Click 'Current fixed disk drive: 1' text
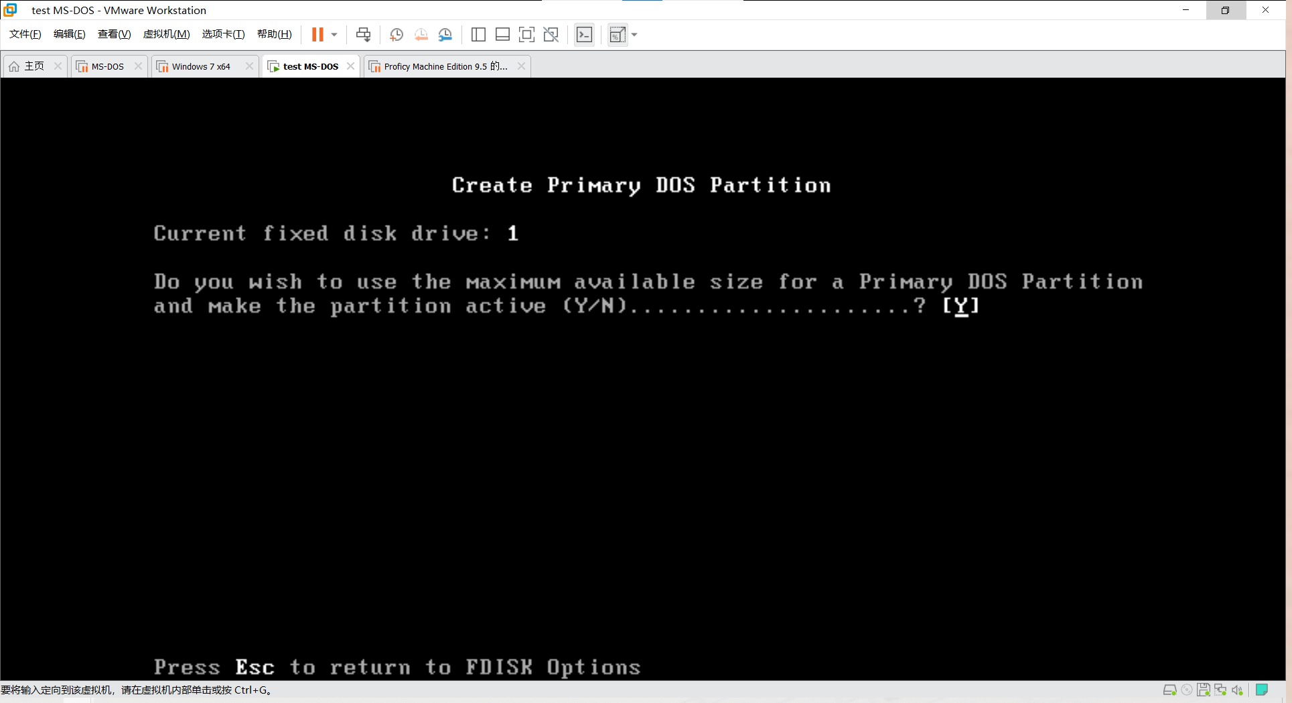 [x=336, y=234]
